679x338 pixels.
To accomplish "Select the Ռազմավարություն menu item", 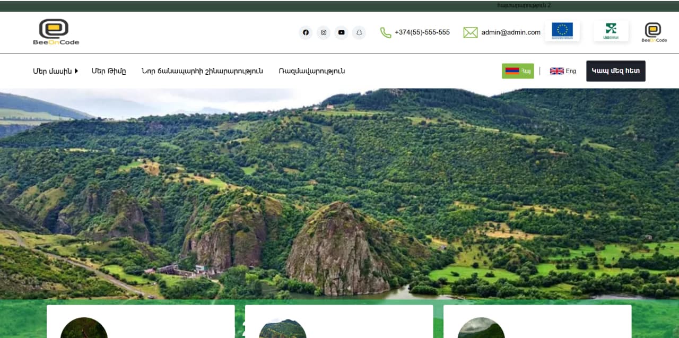I will click(312, 71).
